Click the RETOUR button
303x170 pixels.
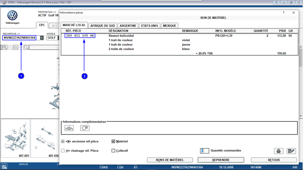pos(274,160)
